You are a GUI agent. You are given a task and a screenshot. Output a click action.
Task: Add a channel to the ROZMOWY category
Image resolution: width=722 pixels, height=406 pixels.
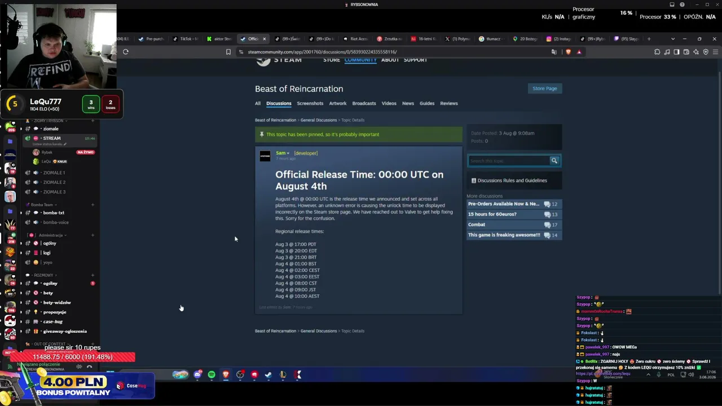coord(93,275)
